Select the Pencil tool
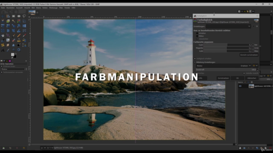This screenshot has height=153, width=273. pos(19,35)
